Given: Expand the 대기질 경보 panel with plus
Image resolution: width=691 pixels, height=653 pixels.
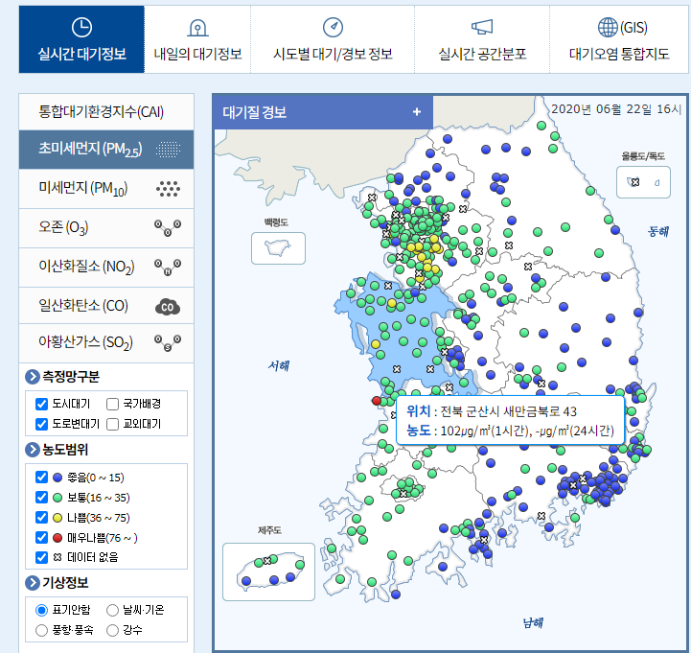Looking at the screenshot, I should click(417, 111).
